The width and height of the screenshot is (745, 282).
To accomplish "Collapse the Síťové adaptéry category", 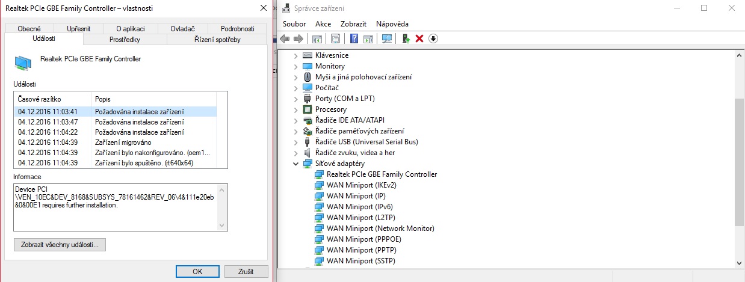I will (x=296, y=164).
